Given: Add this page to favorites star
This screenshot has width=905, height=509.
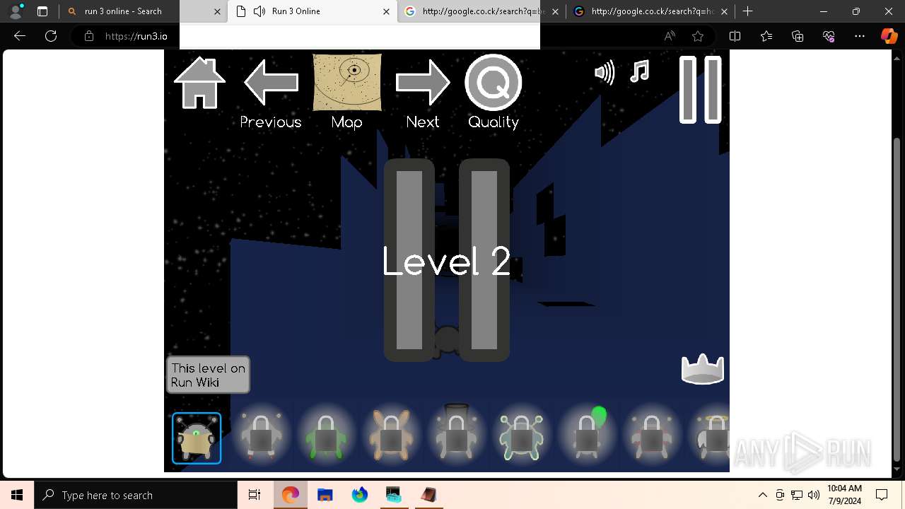Looking at the screenshot, I should click(698, 36).
